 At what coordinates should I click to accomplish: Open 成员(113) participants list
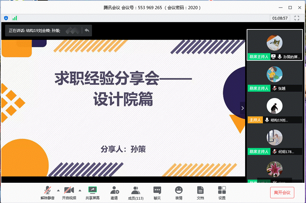tap(135, 192)
